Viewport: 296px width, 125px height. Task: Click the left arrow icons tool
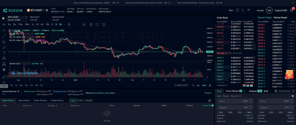4,69
